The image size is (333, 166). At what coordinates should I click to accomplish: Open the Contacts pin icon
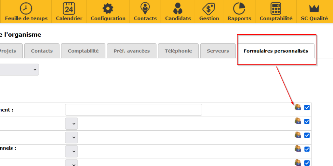point(145,8)
